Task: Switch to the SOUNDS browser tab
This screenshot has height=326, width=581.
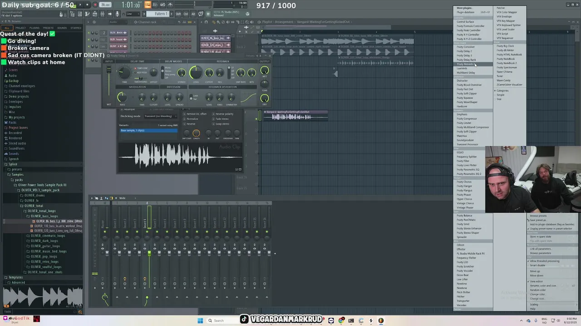Action: (62, 28)
